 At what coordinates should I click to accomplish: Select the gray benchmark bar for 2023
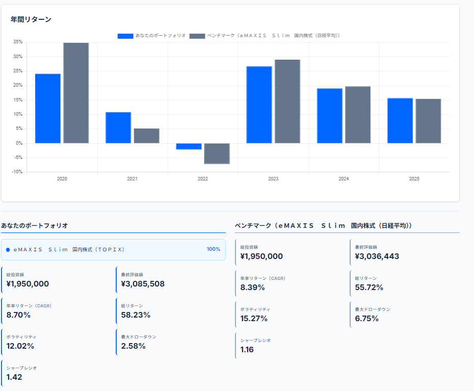pyautogui.click(x=287, y=101)
